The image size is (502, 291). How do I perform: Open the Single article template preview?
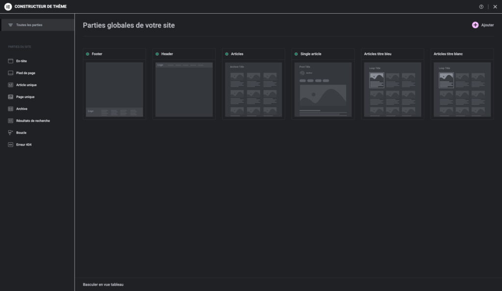point(323,90)
